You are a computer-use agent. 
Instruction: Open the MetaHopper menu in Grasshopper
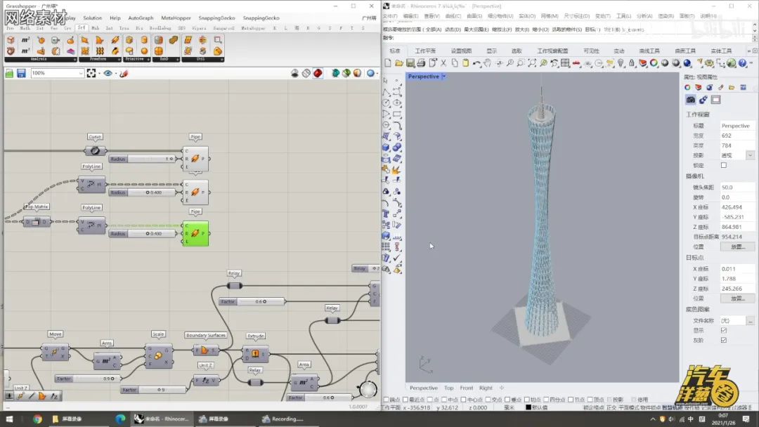tap(176, 18)
